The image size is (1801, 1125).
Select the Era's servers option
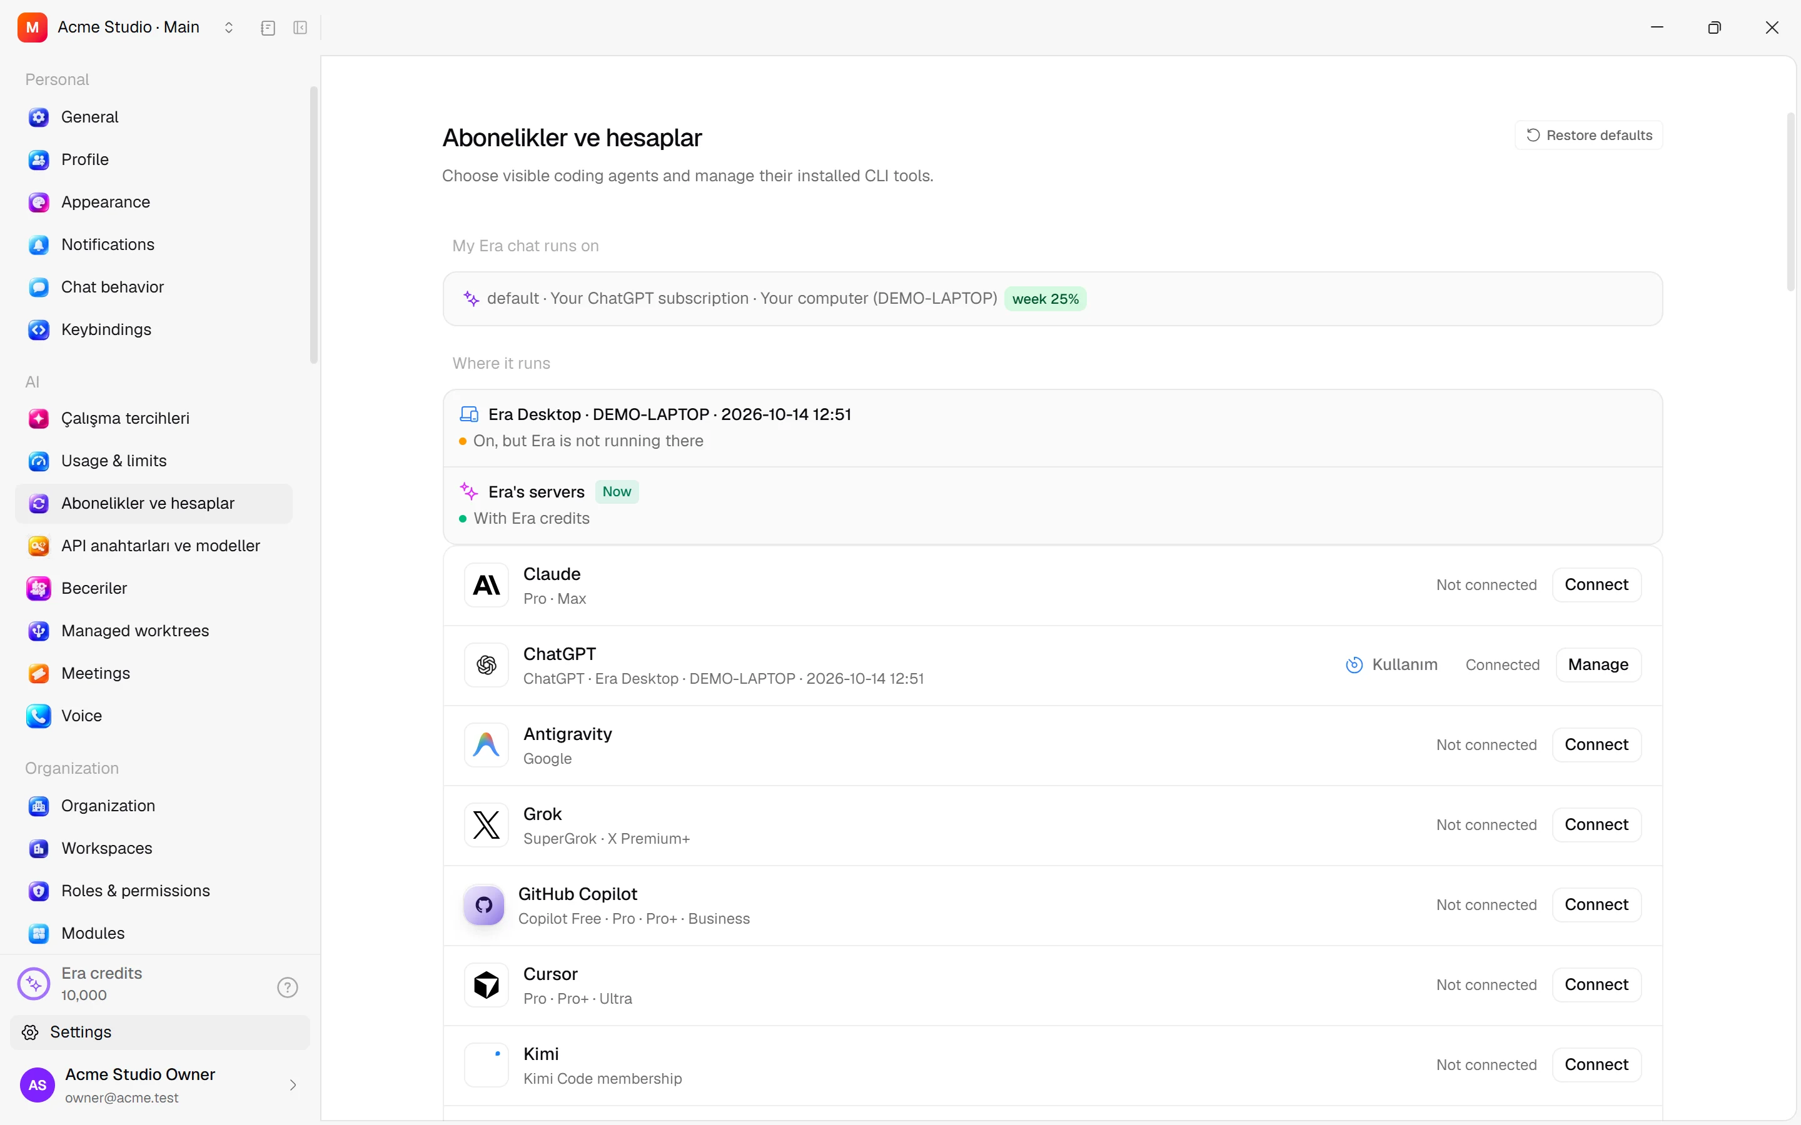click(x=1052, y=505)
